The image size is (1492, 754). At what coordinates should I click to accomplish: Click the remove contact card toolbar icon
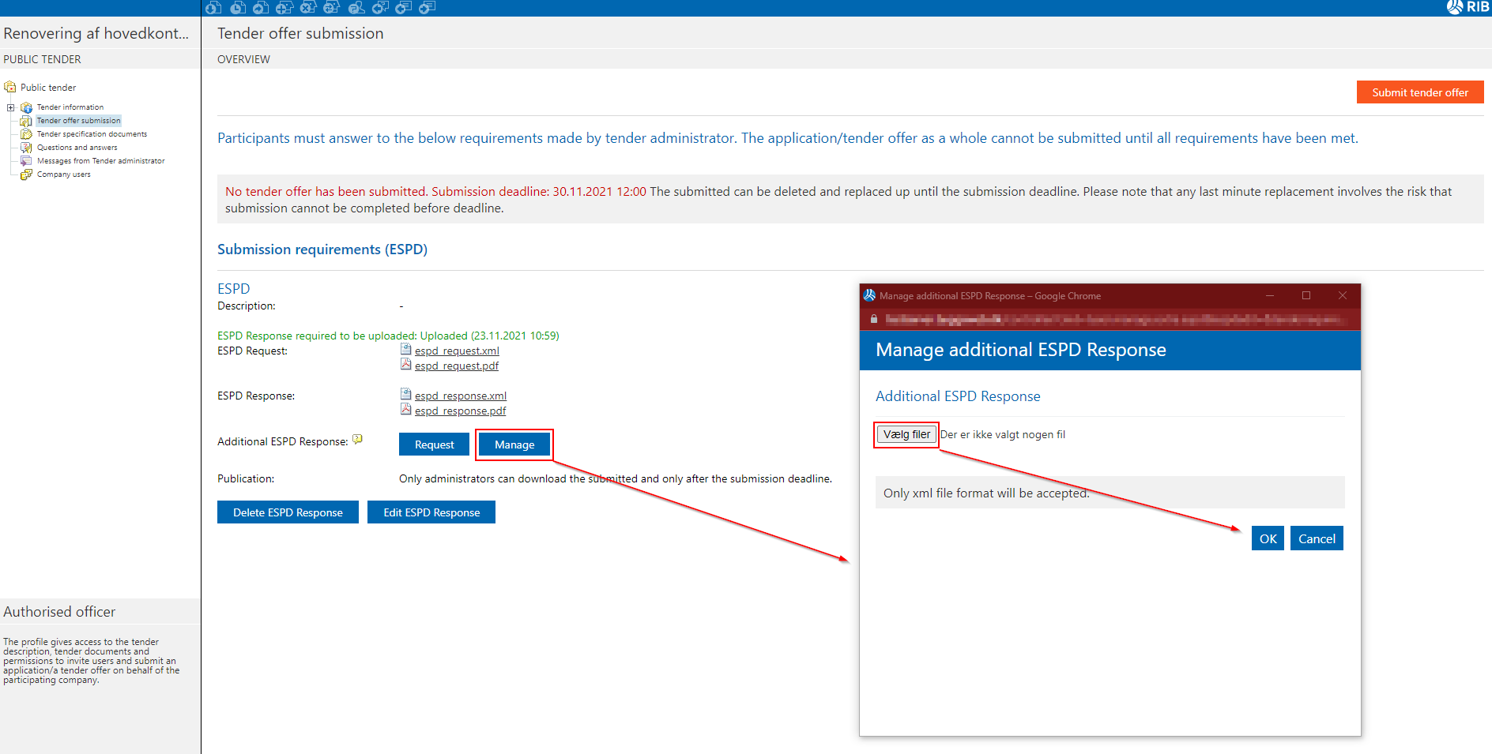pos(308,8)
